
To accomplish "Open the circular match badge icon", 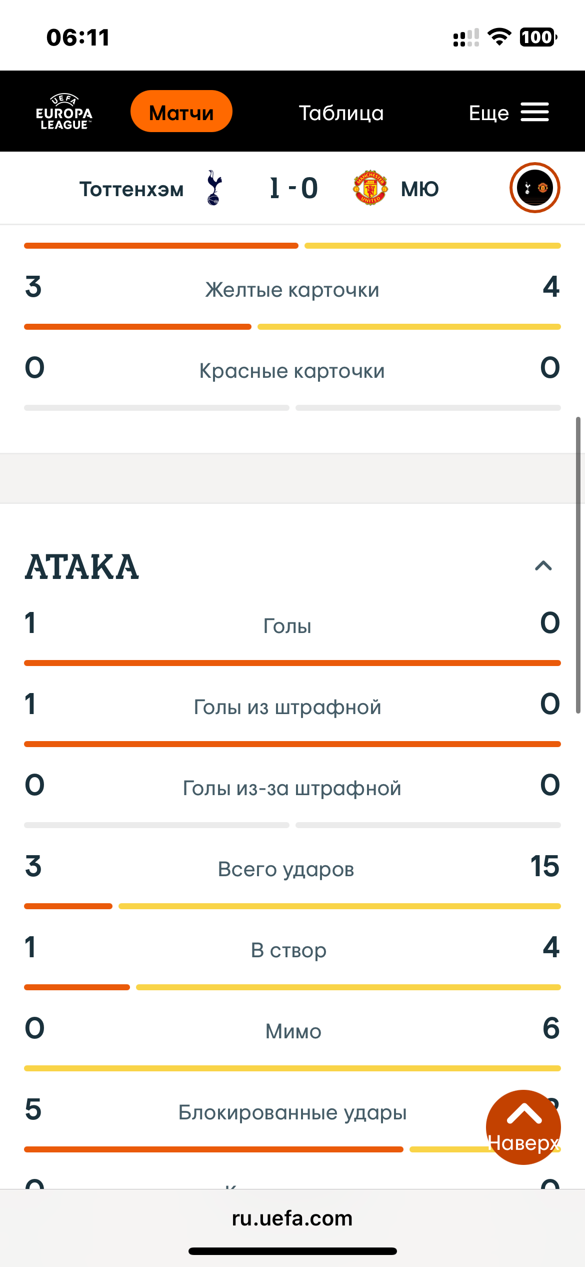I will coord(534,188).
